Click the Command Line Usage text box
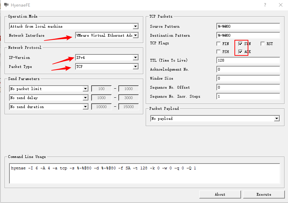The width and height of the screenshot is (288, 203). pyautogui.click(x=145, y=174)
